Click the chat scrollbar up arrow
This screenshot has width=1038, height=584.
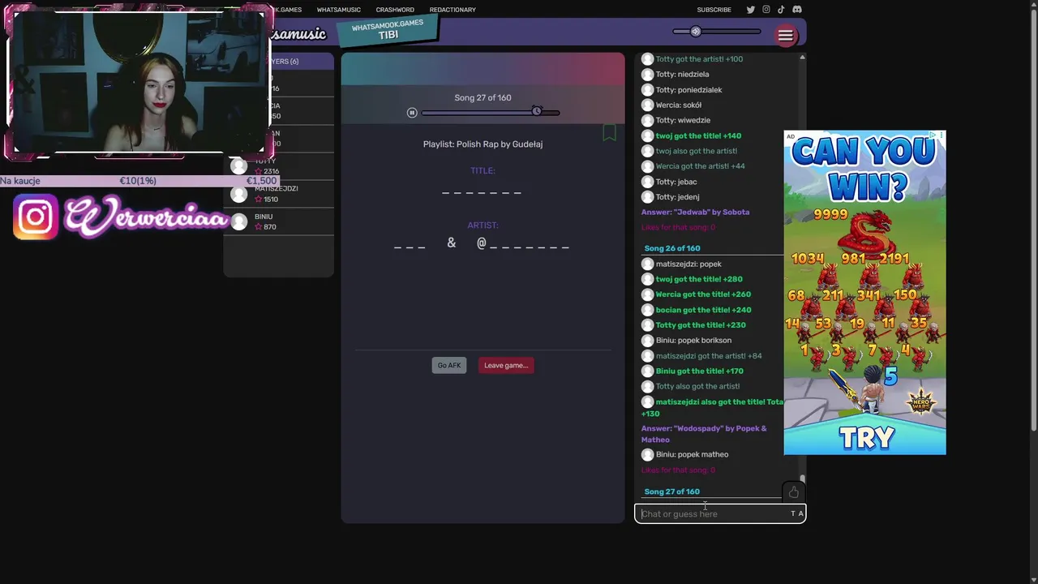pyautogui.click(x=802, y=58)
